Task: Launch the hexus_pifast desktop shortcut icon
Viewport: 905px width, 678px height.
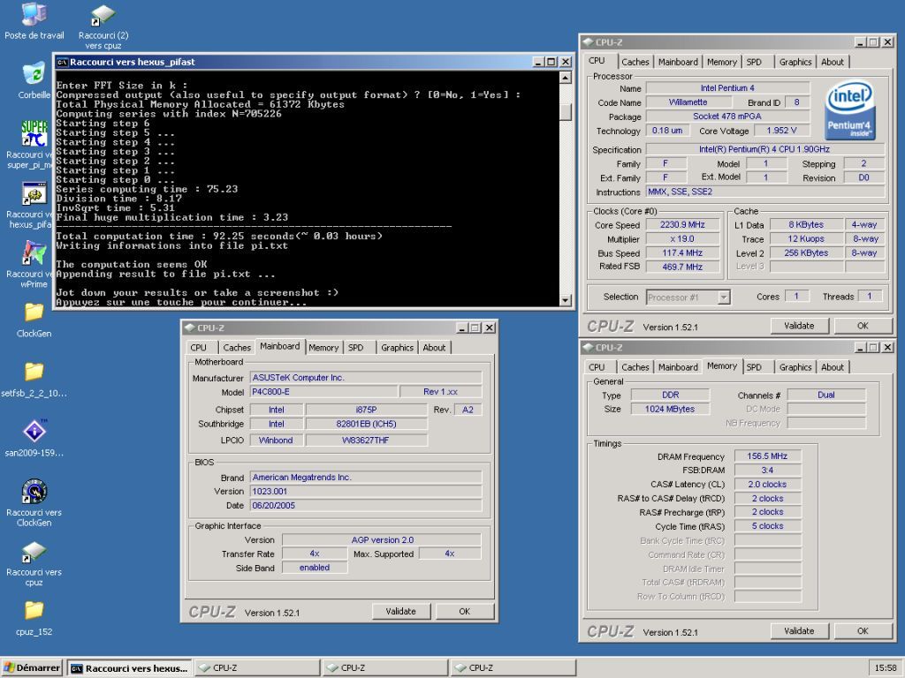Action: click(34, 193)
